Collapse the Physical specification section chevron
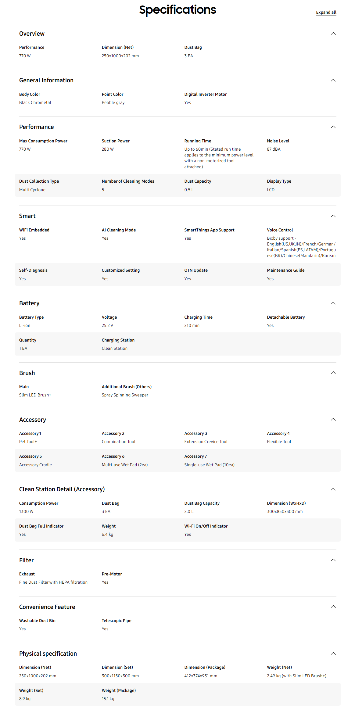 pyautogui.click(x=333, y=654)
